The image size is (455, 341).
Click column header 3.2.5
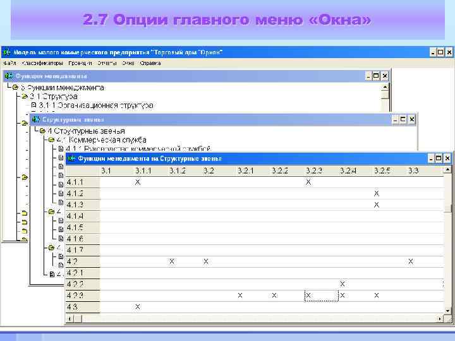[382, 170]
